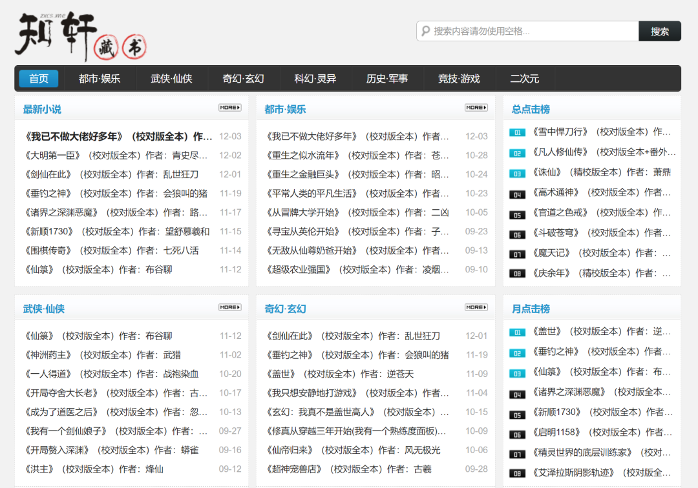Viewport: 698px width, 488px height.
Task: Open the 都市·娱乐 menu item
Action: 100,79
